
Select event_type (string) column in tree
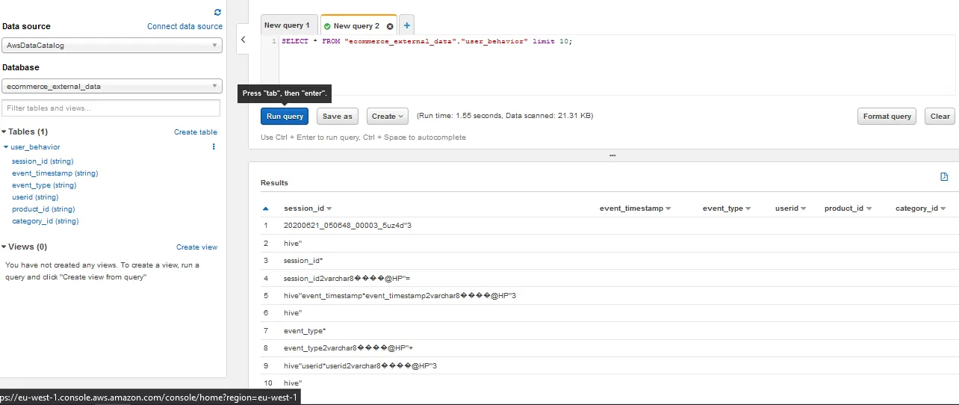[x=44, y=185]
